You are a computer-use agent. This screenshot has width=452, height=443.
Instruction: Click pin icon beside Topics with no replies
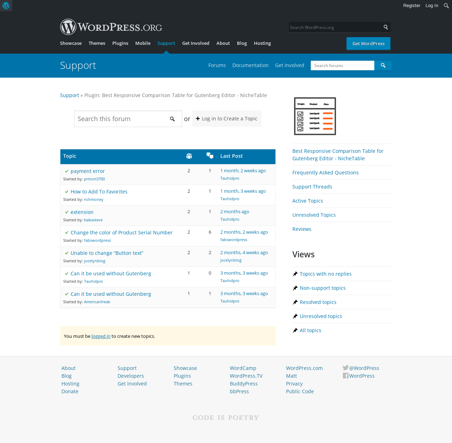(x=295, y=274)
